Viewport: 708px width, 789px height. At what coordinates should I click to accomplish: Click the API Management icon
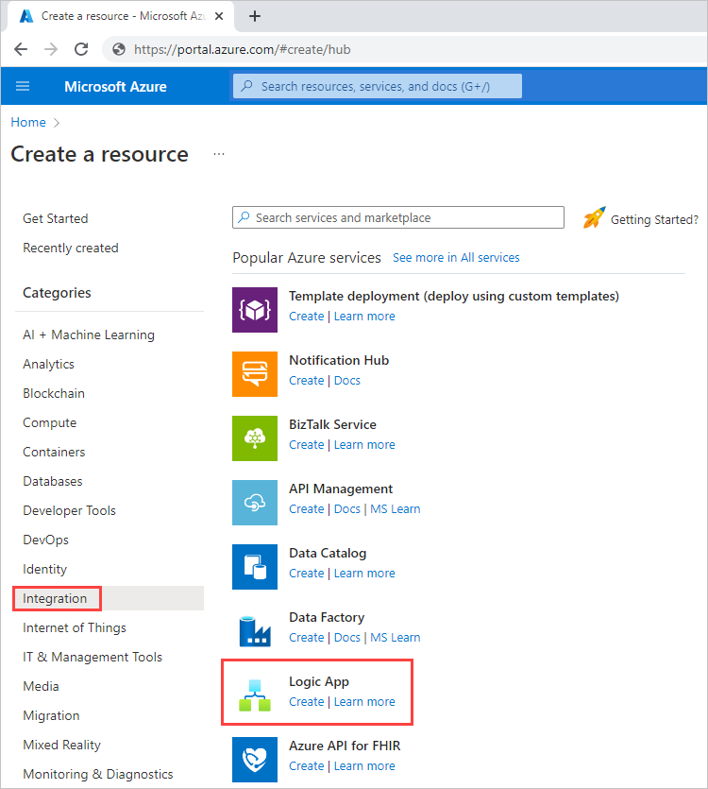tap(255, 503)
